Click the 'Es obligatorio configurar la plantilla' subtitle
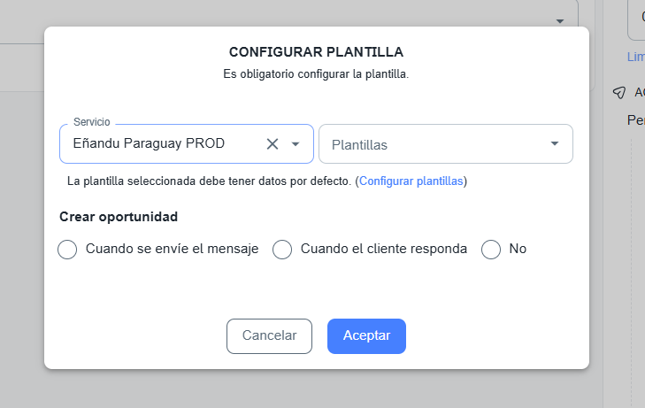 coord(316,74)
